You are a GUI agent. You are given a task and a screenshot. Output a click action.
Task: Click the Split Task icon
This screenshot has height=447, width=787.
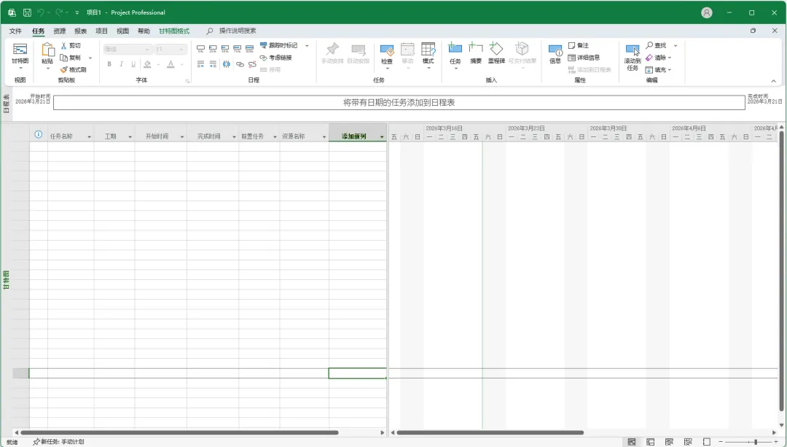[x=227, y=63]
